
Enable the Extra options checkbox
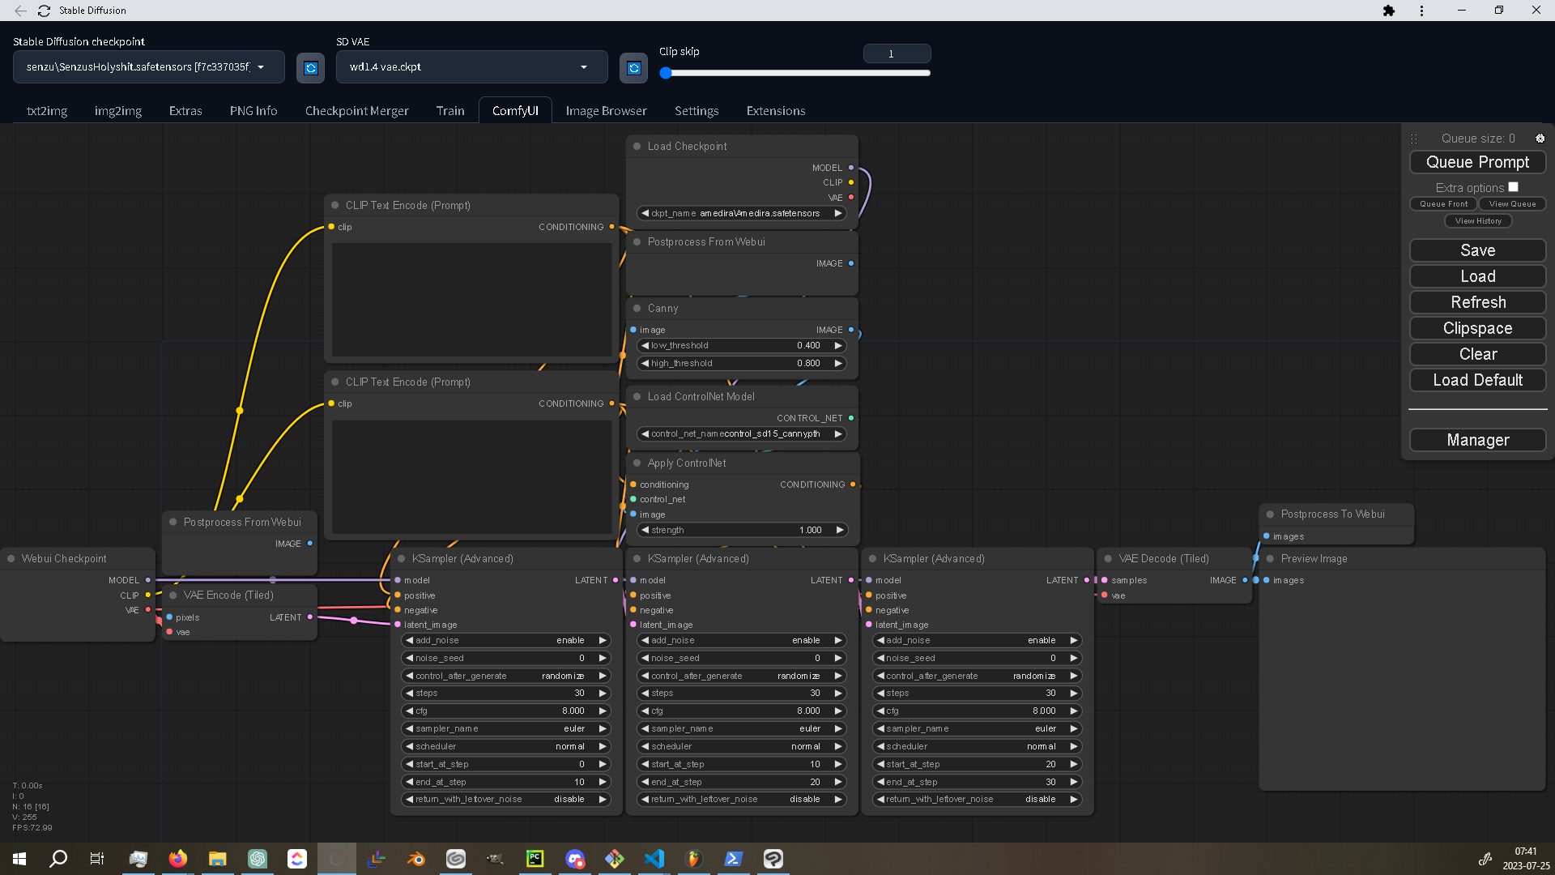(x=1513, y=187)
